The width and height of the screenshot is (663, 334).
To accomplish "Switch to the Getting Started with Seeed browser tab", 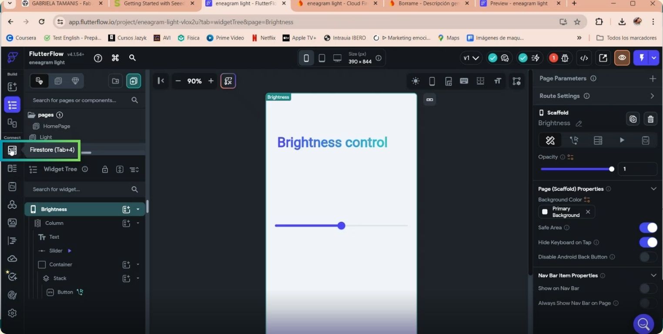I will point(154,3).
